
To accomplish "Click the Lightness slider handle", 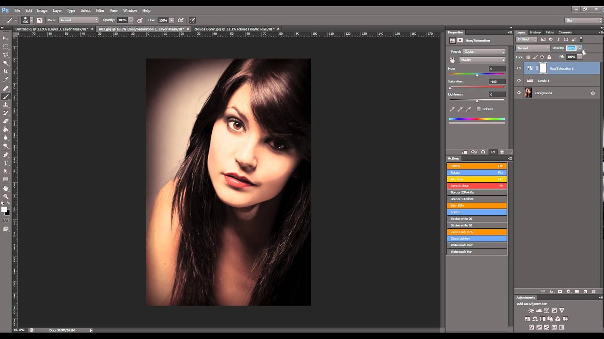I will pyautogui.click(x=477, y=101).
